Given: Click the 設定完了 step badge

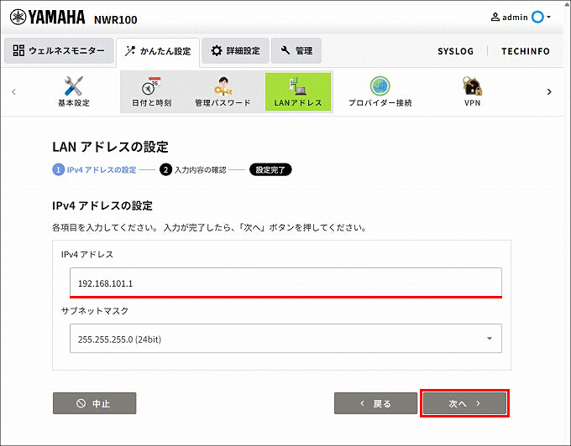Looking at the screenshot, I should pos(270,169).
